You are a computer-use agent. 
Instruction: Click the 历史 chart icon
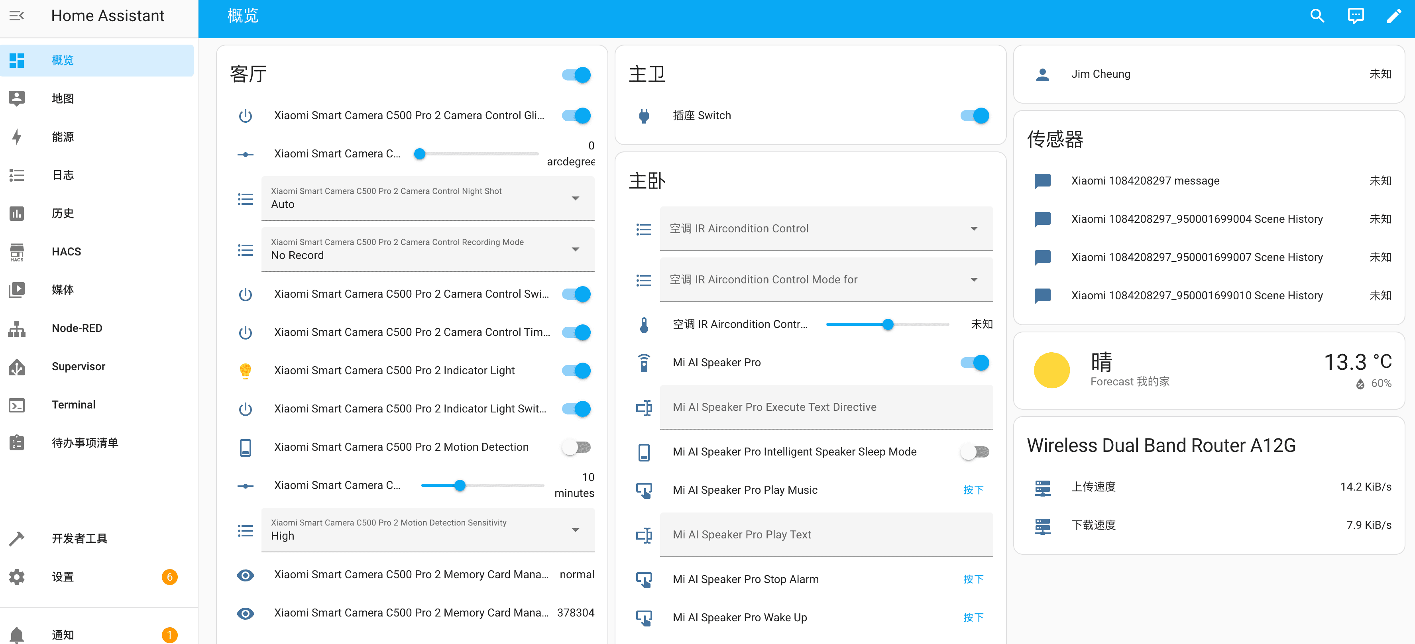17,213
